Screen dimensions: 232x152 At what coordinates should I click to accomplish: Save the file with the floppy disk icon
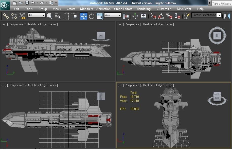pos(27,3)
